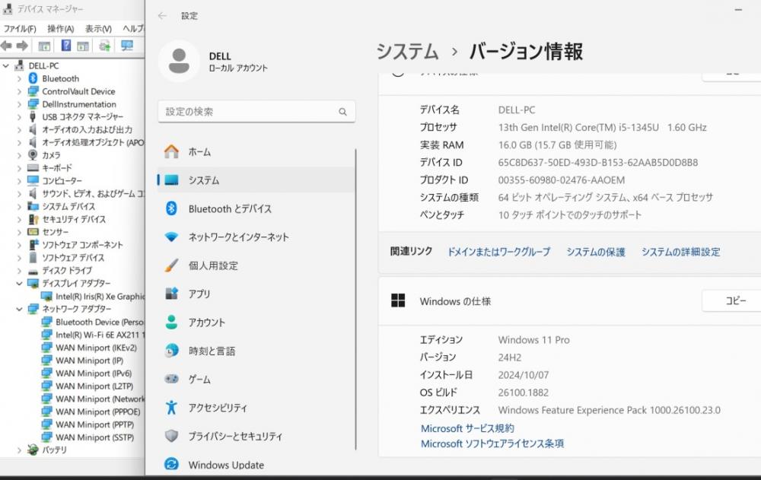Viewport: 761px width, 480px height.
Task: Open the 表示(V) menu
Action: pyautogui.click(x=98, y=29)
